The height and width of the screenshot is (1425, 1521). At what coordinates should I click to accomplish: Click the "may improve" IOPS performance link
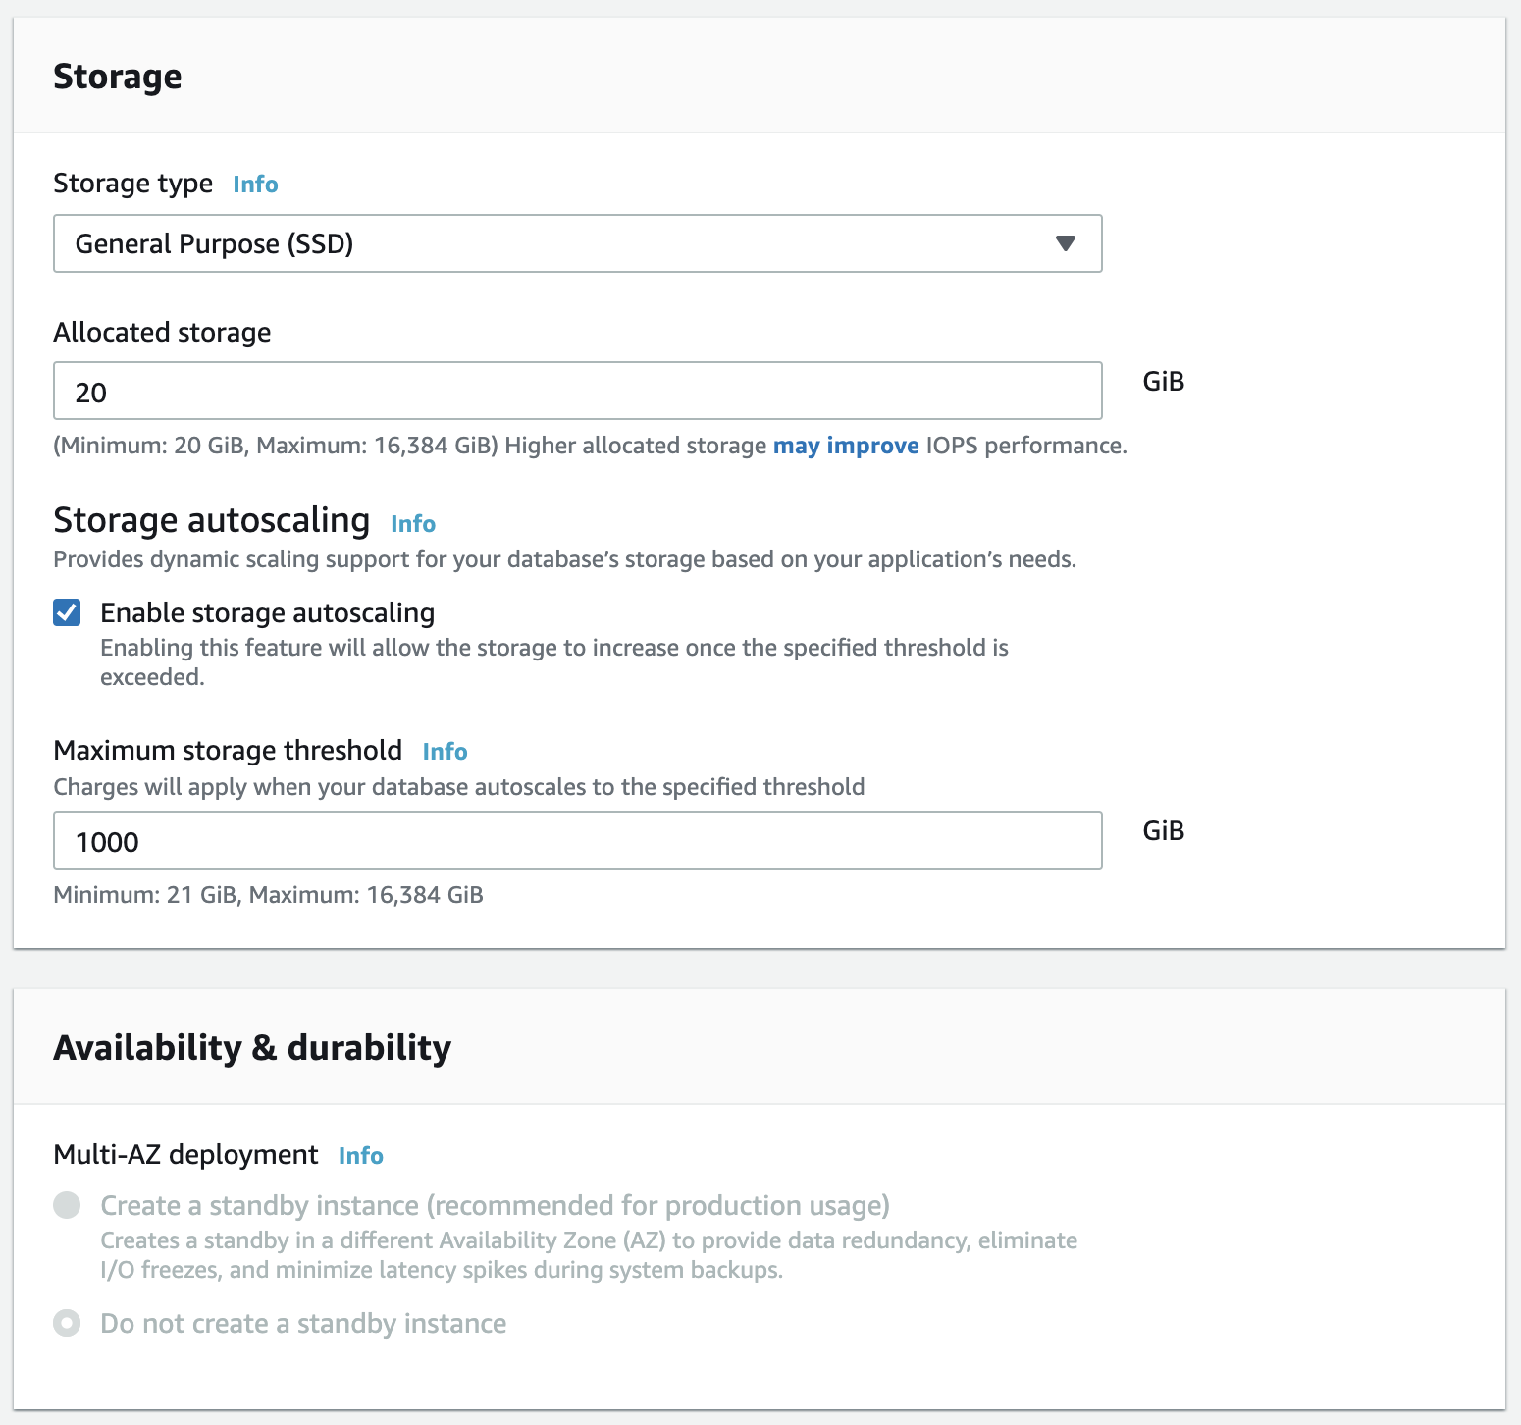click(845, 446)
